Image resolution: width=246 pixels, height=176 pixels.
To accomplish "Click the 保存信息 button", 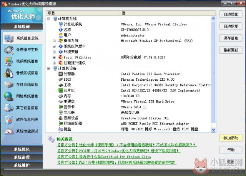I will pyautogui.click(x=231, y=38).
